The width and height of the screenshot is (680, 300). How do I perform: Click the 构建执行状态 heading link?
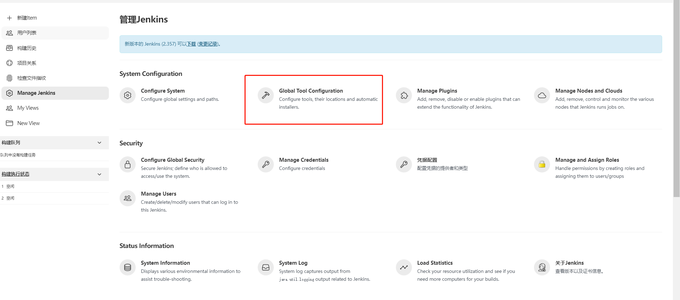coord(15,174)
